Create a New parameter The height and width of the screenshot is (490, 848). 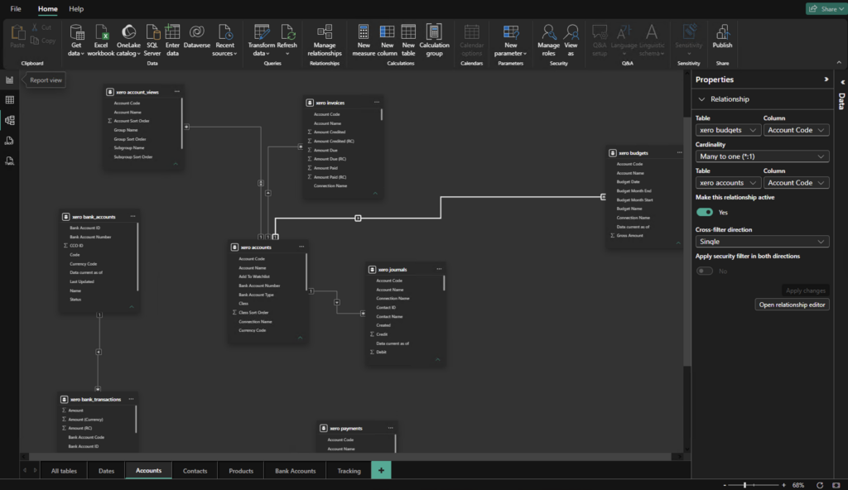pyautogui.click(x=510, y=41)
